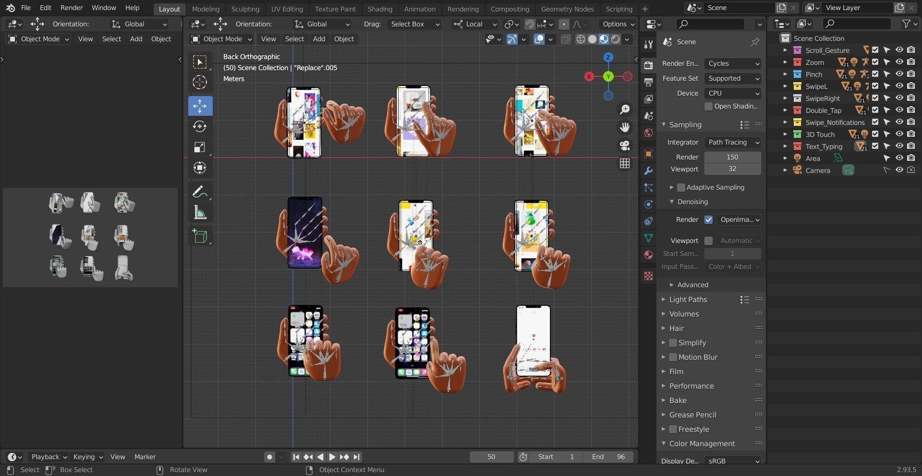Image resolution: width=922 pixels, height=476 pixels.
Task: Switch to the Modeling workspace tab
Action: point(206,9)
